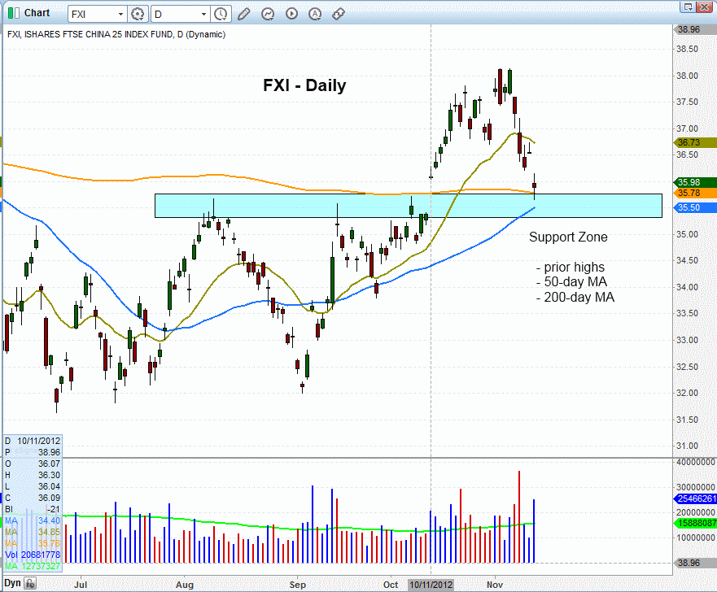717x592 pixels.
Task: Select the FXI ISHARES chart title text
Action: [x=114, y=35]
